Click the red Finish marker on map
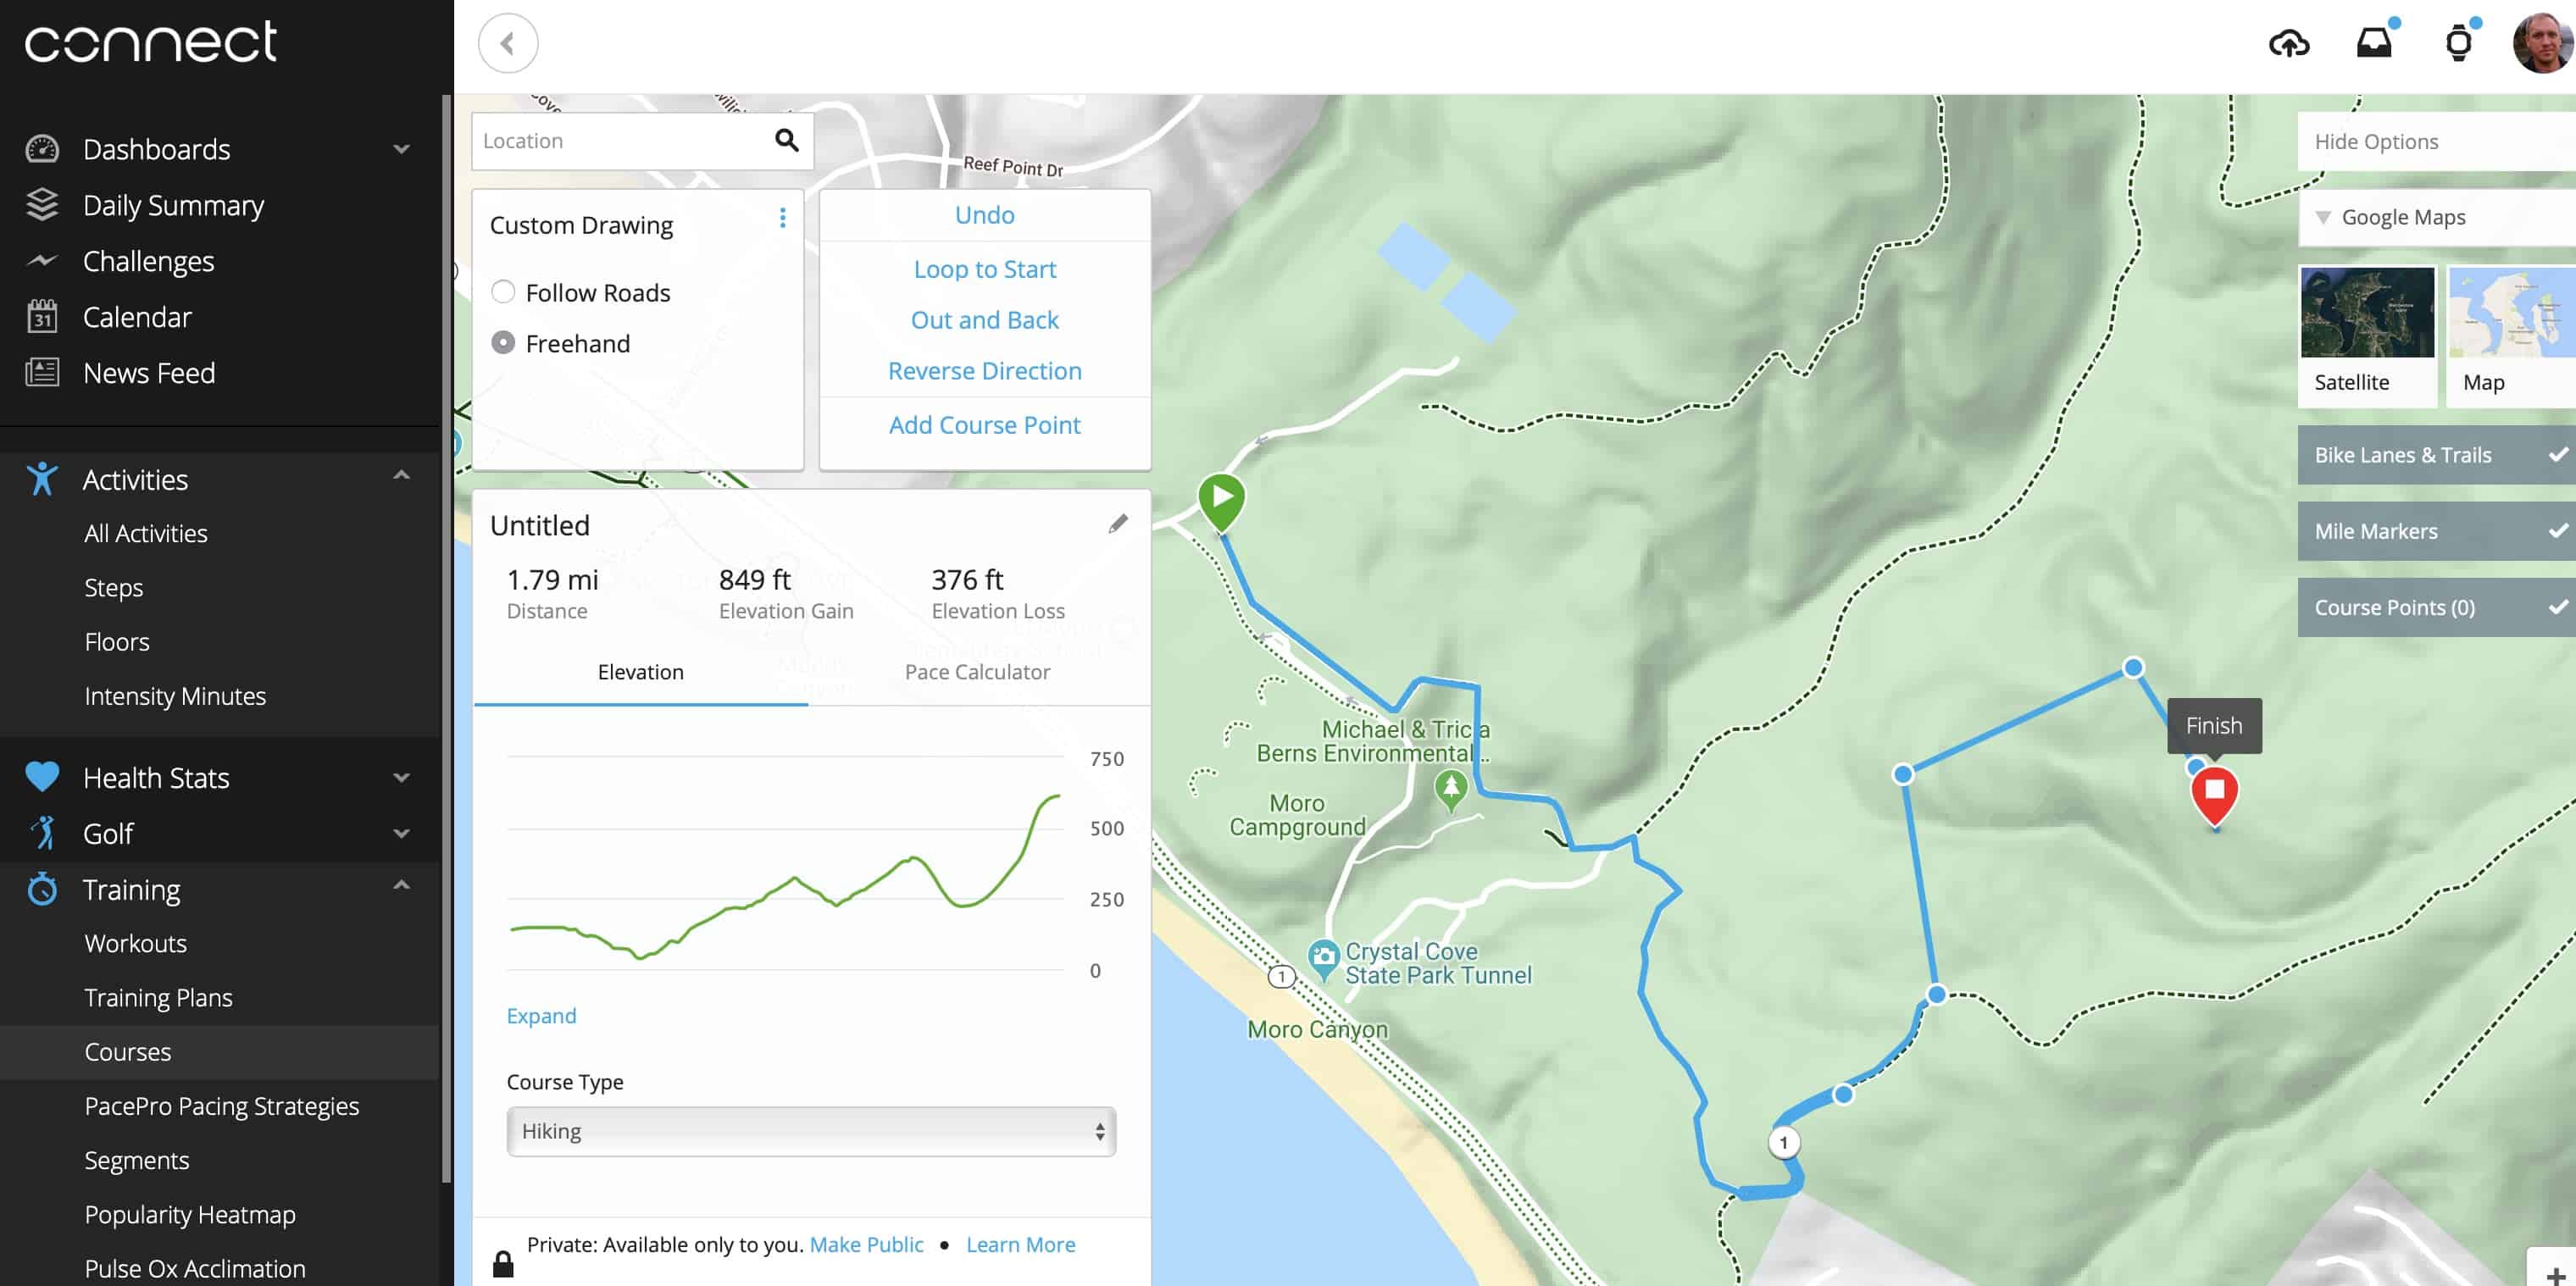The height and width of the screenshot is (1286, 2576). 2214,792
